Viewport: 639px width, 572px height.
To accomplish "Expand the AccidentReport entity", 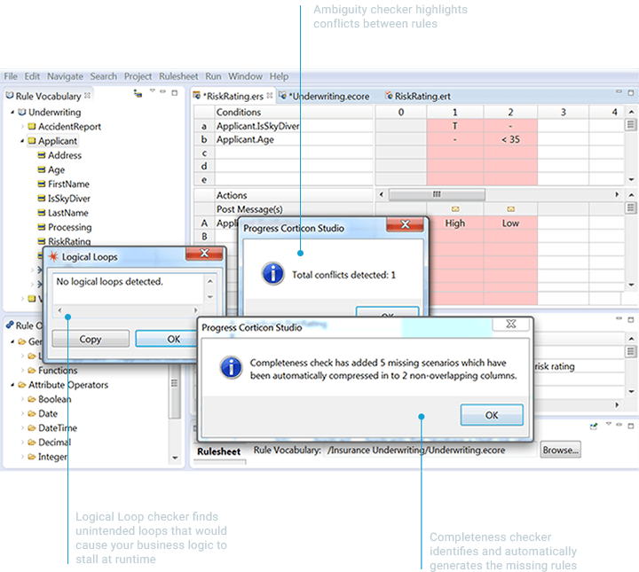I will point(22,127).
